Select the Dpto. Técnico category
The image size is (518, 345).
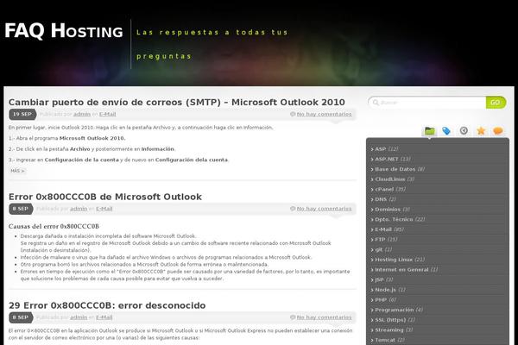394,219
